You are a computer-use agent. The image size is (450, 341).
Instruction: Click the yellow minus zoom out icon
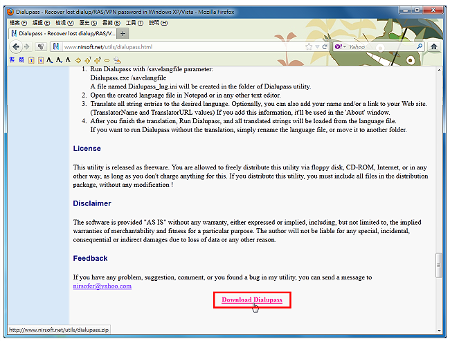[107, 60]
